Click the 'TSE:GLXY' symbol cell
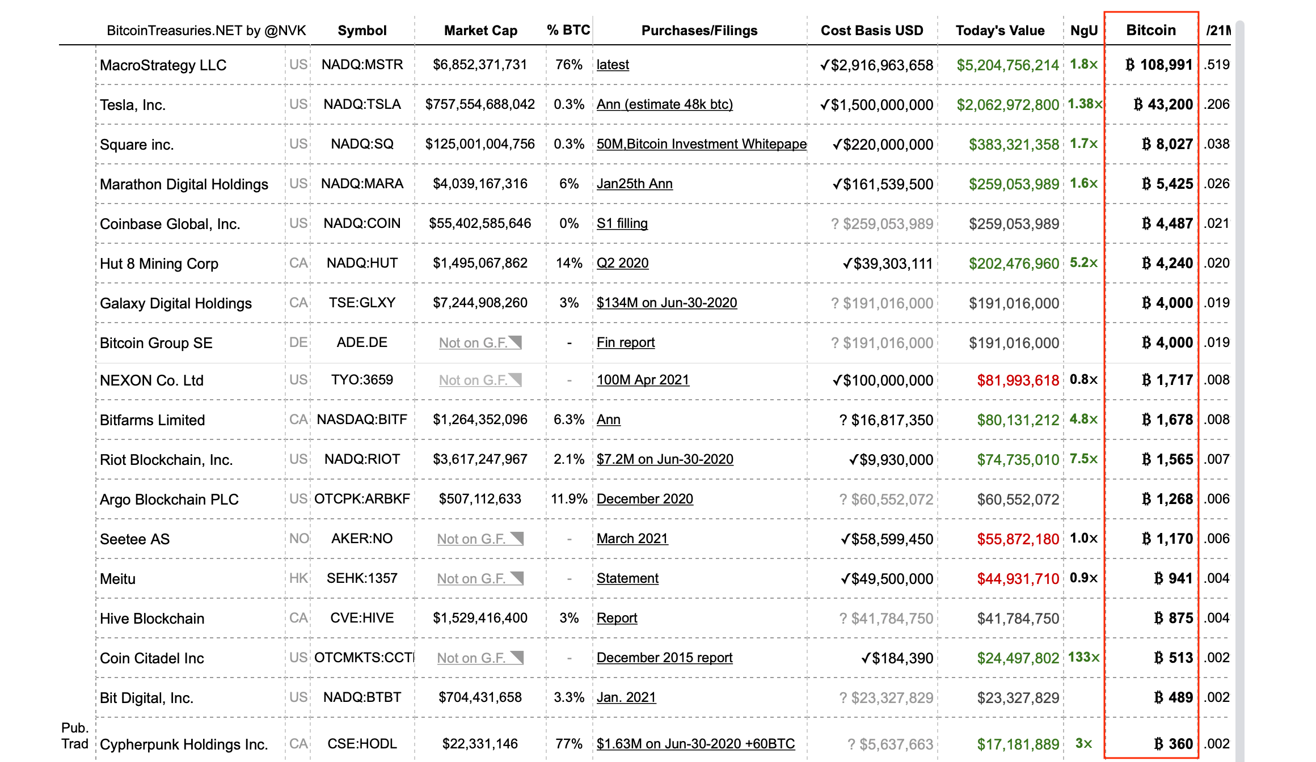Screen dimensions: 1316x762 (362, 303)
